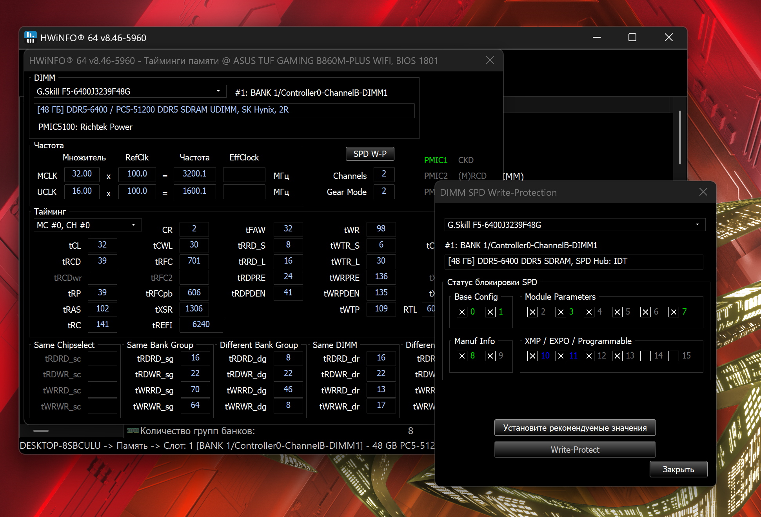
Task: Toggle SPD block 0 checkbox in Base Config
Action: click(x=462, y=312)
